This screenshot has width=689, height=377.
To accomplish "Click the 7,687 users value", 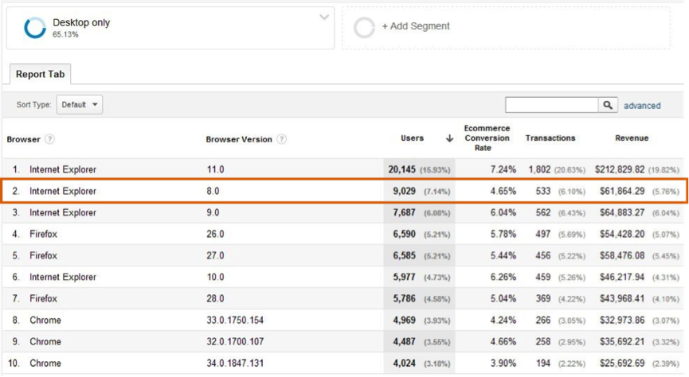I will 405,212.
